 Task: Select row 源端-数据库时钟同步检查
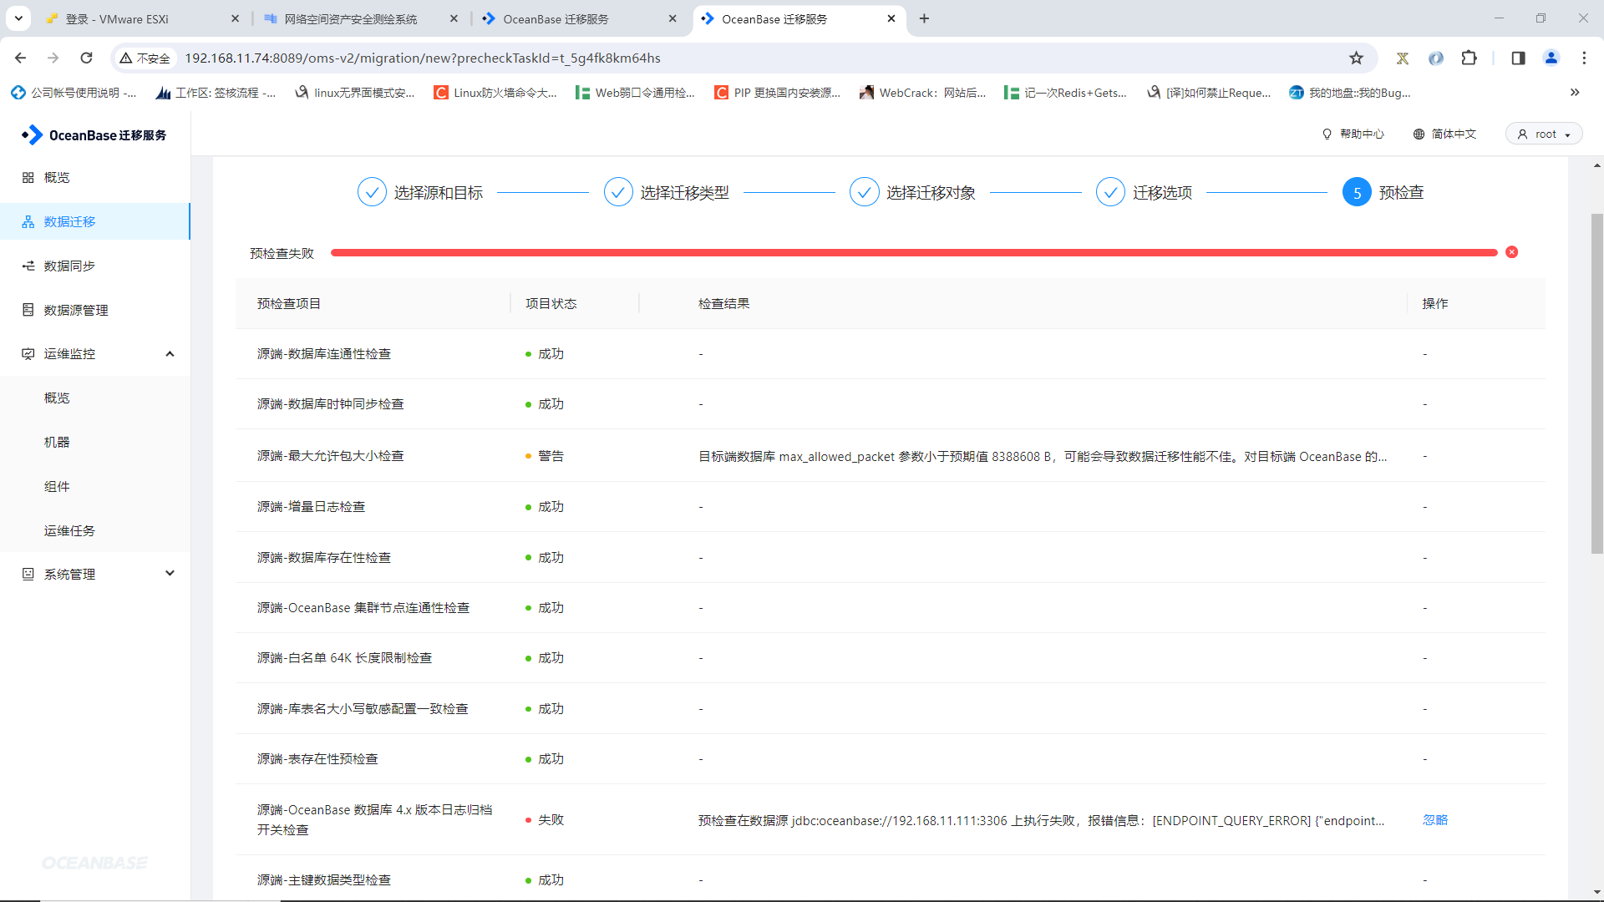click(x=890, y=403)
